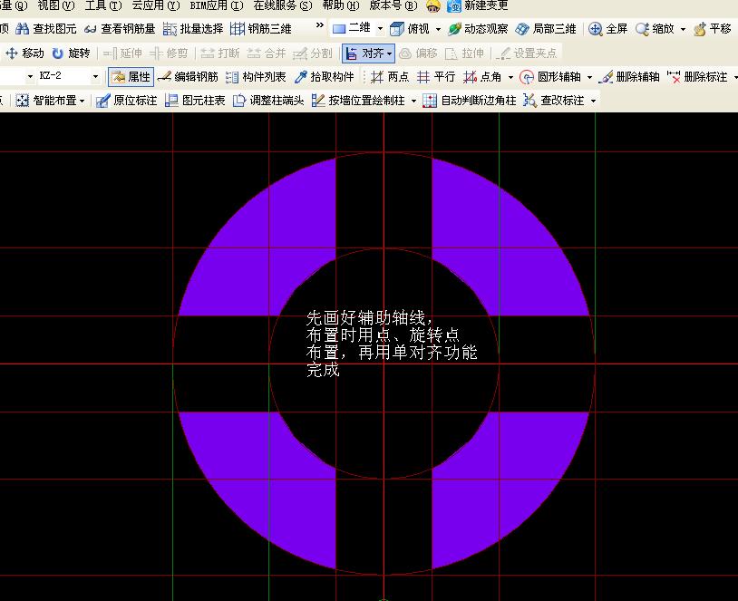The width and height of the screenshot is (738, 601).
Task: Expand the 查改标注 dropdown arrow
Action: pos(593,101)
